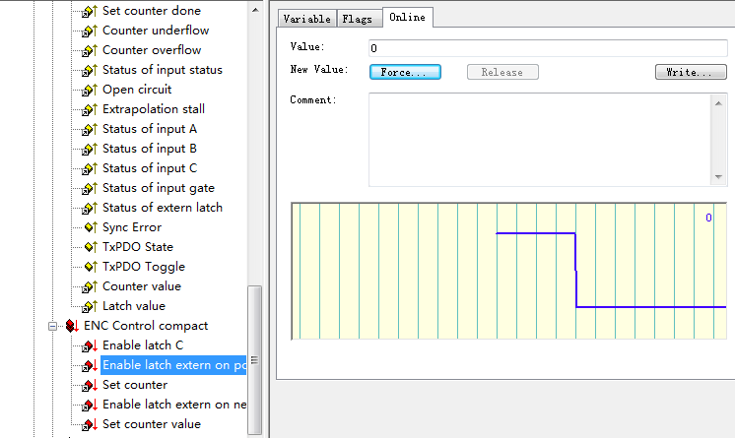The image size is (735, 438).
Task: Select the 'Status of input B' entry
Action: coord(150,149)
